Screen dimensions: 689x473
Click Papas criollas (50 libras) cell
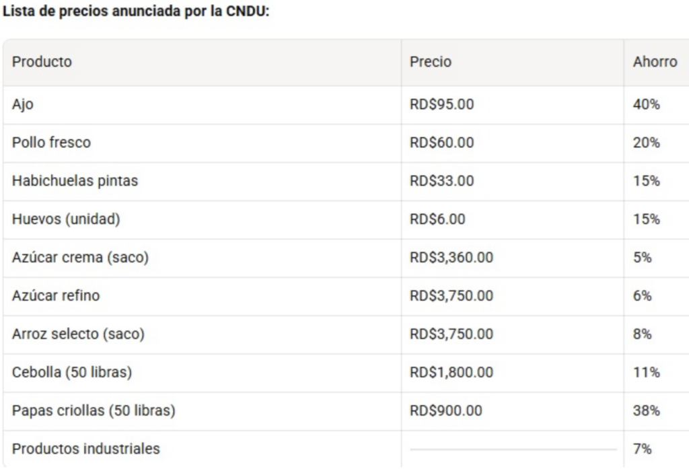point(94,410)
